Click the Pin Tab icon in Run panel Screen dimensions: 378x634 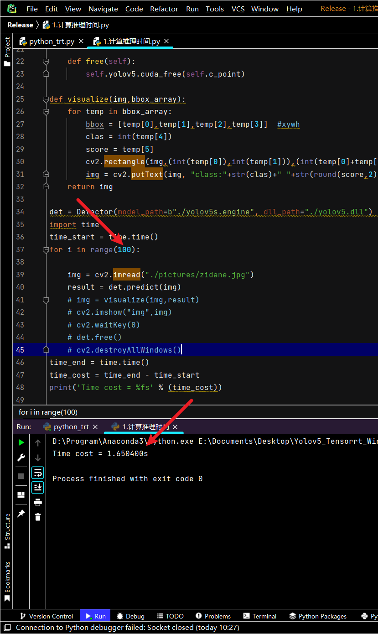pos(21,514)
